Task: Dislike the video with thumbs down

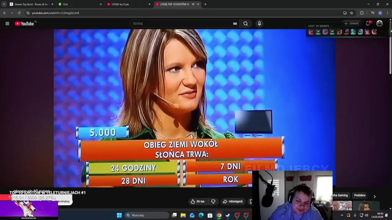Action: tap(213, 201)
